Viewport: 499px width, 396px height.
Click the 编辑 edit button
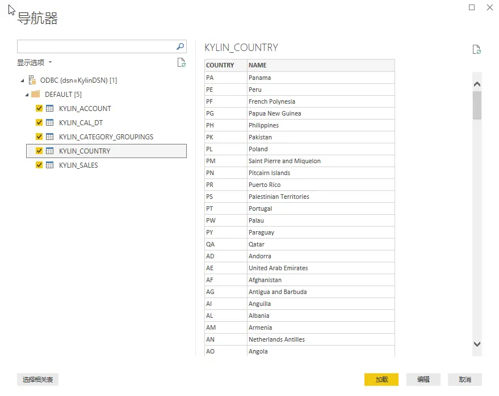pos(423,380)
